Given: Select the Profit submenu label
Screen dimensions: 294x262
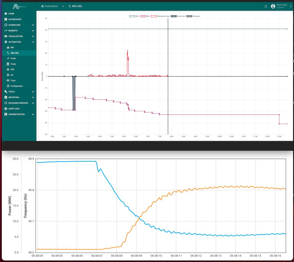Looking at the screenshot, I should click(x=13, y=59).
